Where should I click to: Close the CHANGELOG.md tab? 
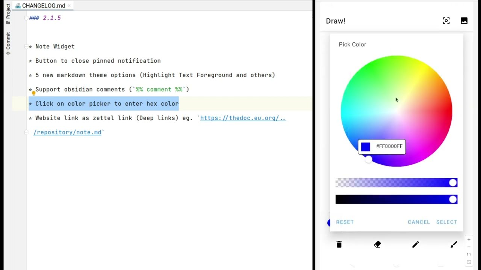[69, 6]
